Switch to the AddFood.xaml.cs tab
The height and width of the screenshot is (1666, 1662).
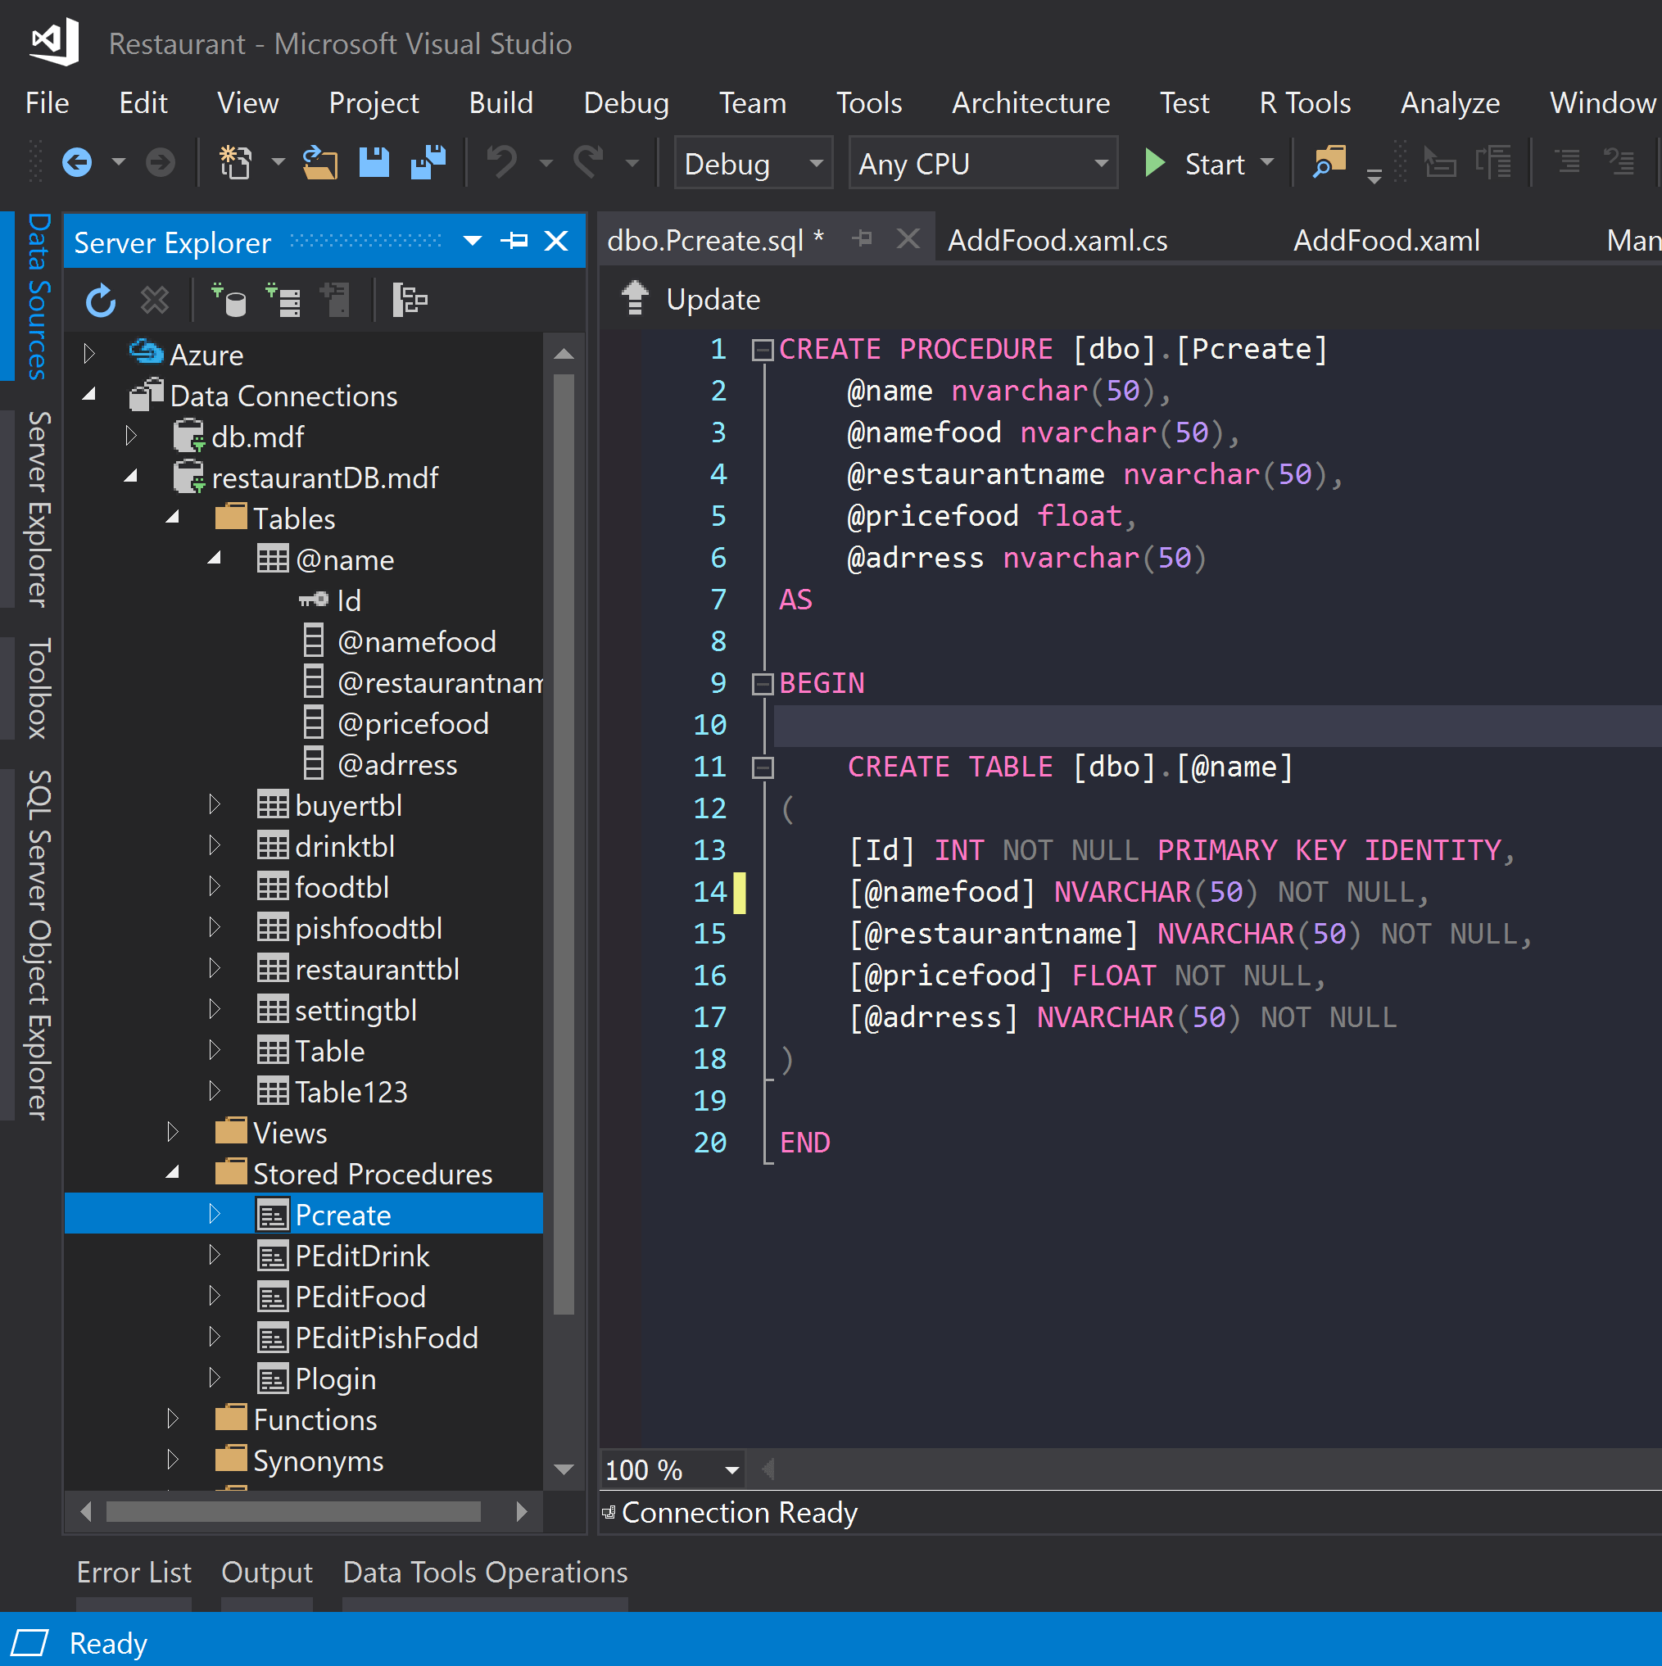pyautogui.click(x=1057, y=241)
